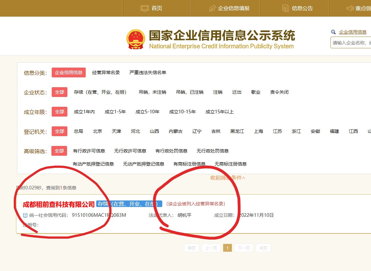Open the 企业信用信息 search link
The height and width of the screenshot is (271, 371).
[353, 32]
